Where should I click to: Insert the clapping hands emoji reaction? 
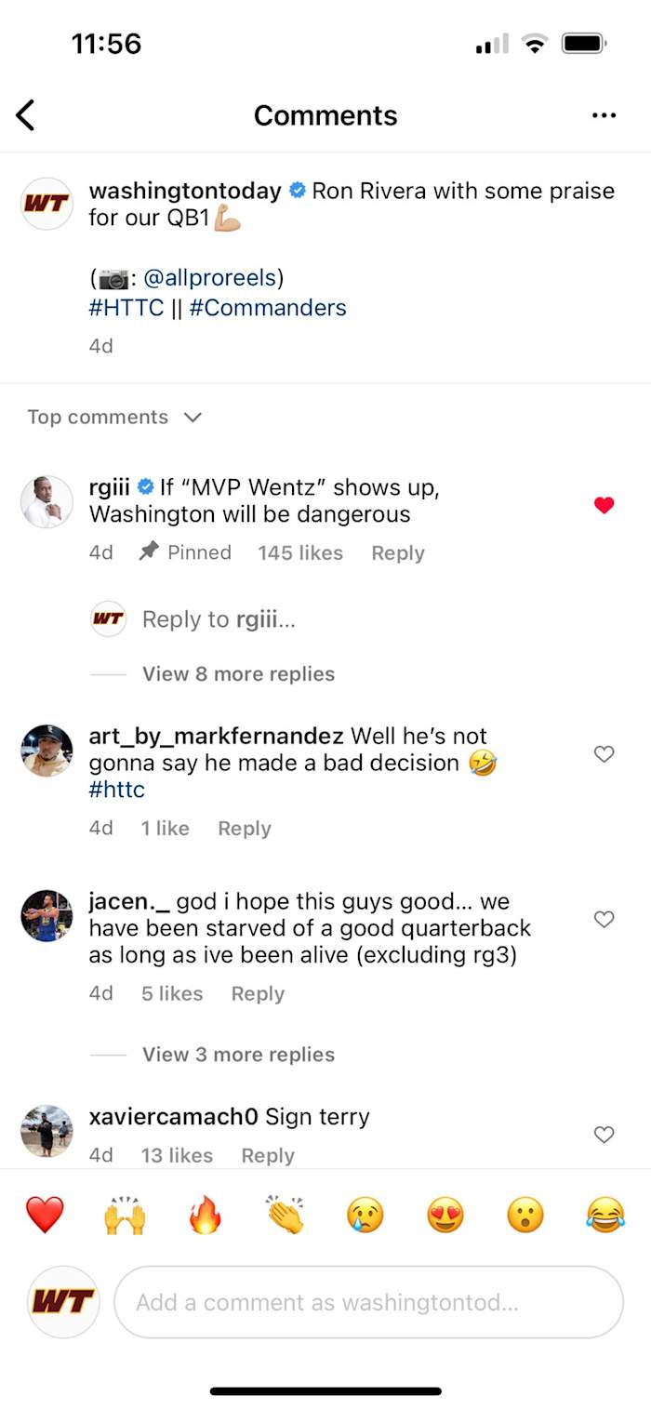(285, 1215)
